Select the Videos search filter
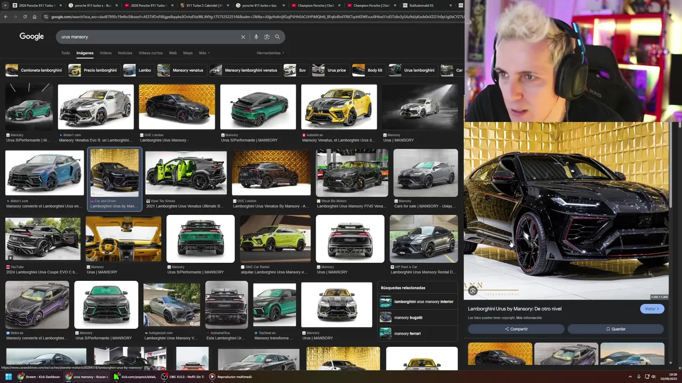Screen dimensions: 682x383 (105, 53)
